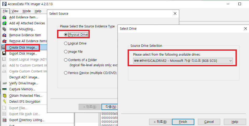Select Contents of a Folder option

pyautogui.click(x=66, y=60)
